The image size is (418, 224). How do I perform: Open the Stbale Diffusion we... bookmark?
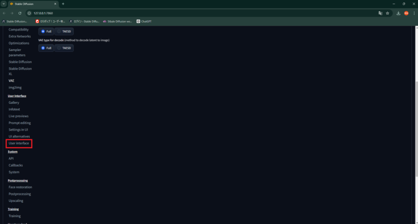[118, 21]
